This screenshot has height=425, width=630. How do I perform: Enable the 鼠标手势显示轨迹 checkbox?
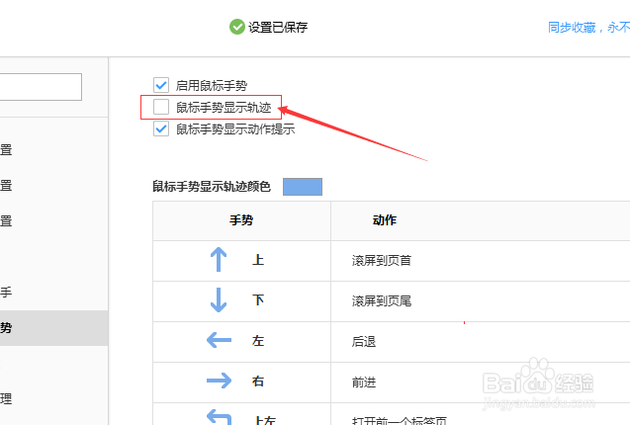click(161, 108)
